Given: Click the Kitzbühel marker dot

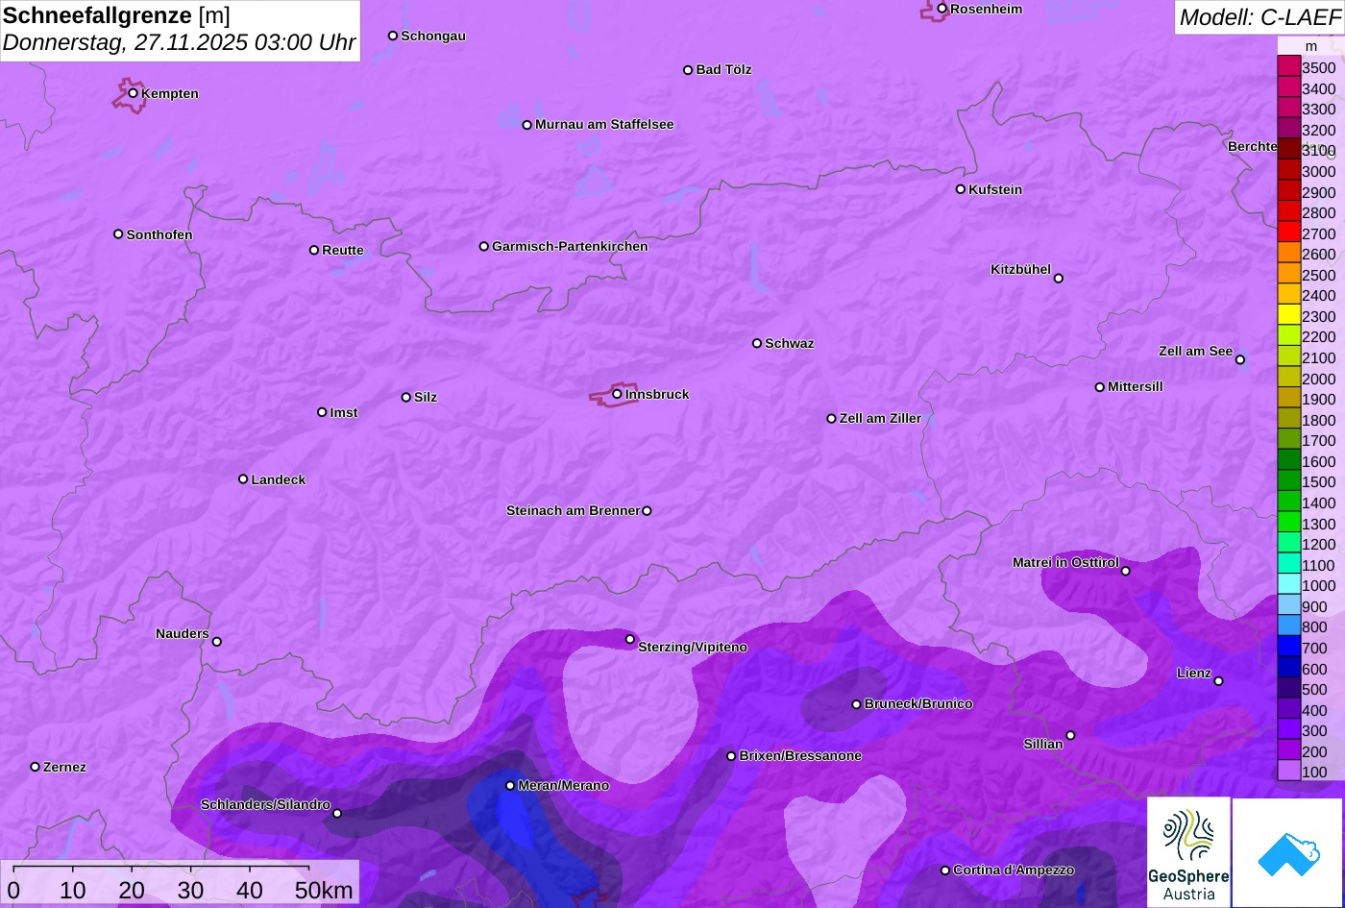Looking at the screenshot, I should click(1059, 279).
